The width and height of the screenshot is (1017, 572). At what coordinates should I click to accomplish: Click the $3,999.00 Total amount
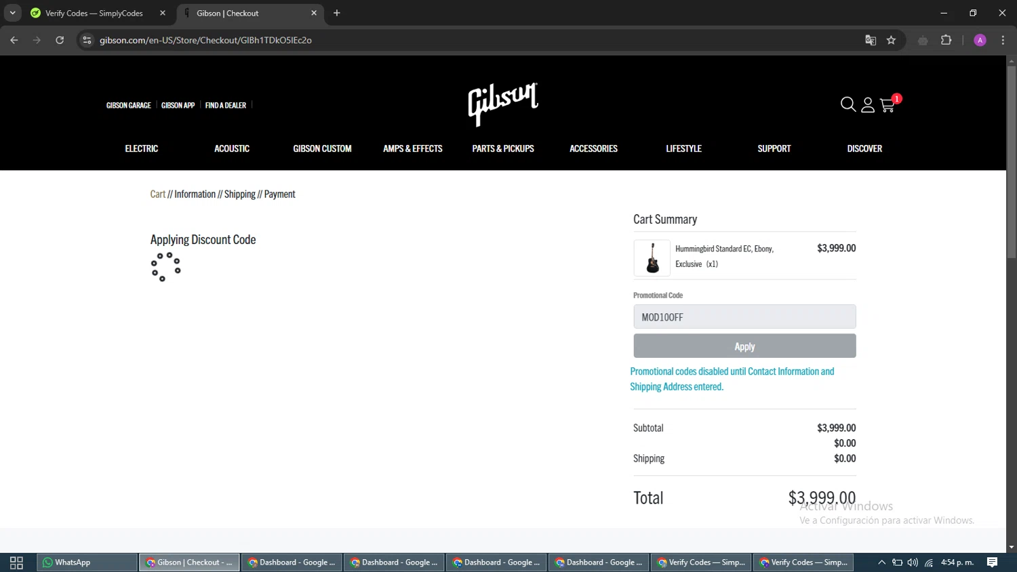point(822,498)
